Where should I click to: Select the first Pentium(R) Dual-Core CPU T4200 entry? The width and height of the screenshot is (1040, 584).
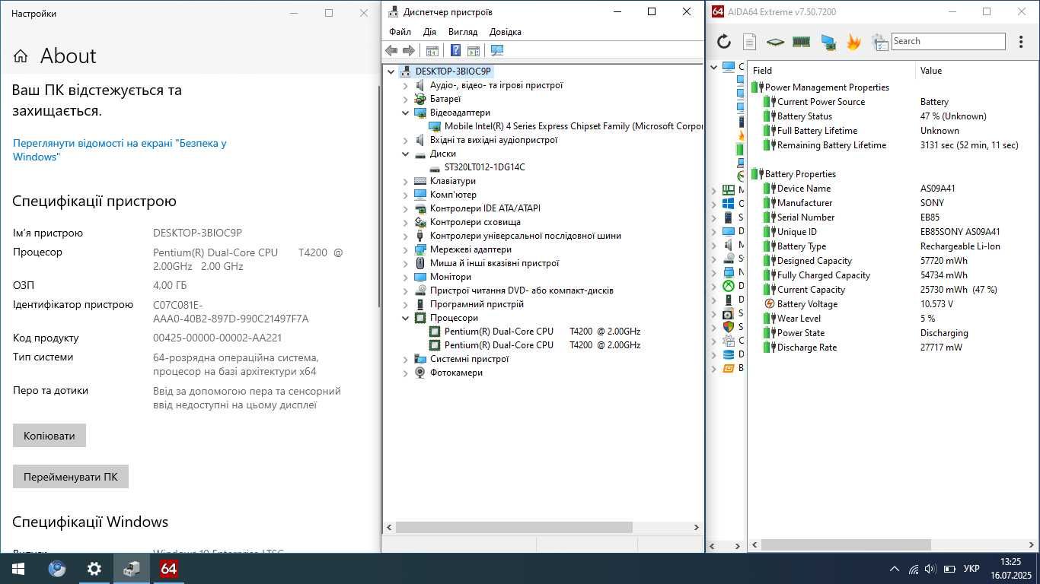pyautogui.click(x=542, y=332)
